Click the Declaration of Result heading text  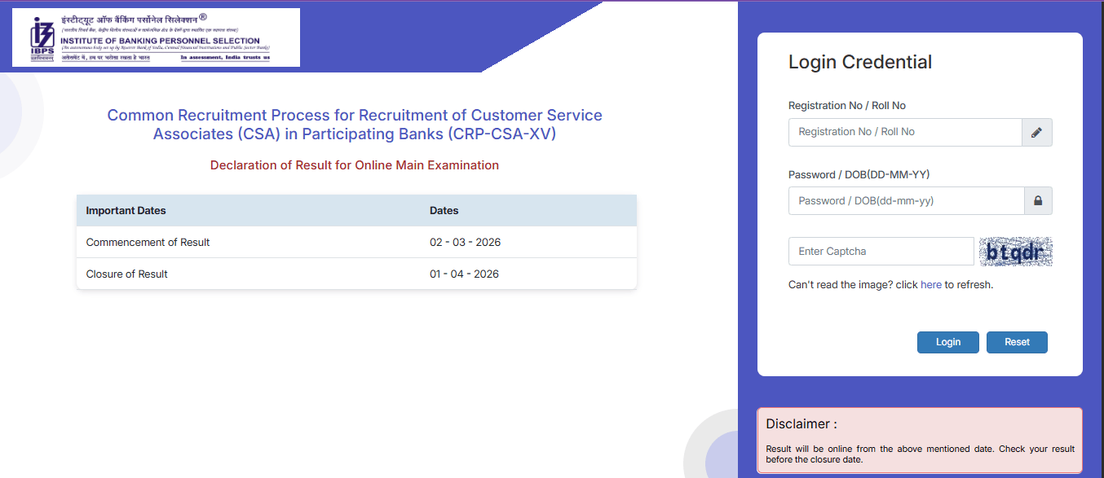355,164
